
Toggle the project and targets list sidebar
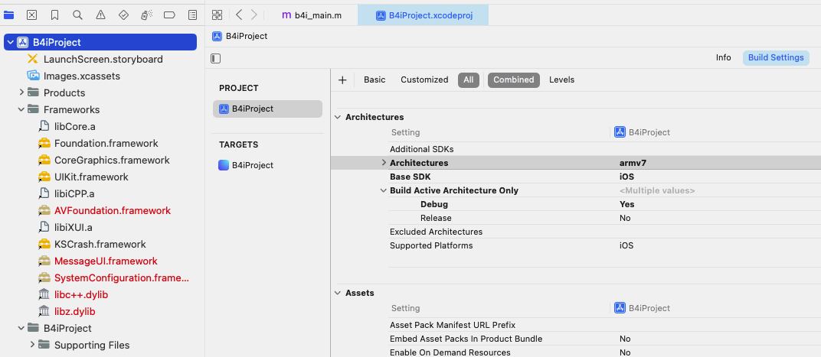[216, 58]
